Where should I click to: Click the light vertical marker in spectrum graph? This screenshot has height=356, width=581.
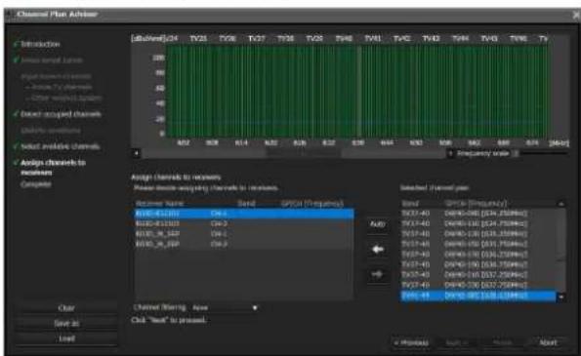pyautogui.click(x=359, y=92)
